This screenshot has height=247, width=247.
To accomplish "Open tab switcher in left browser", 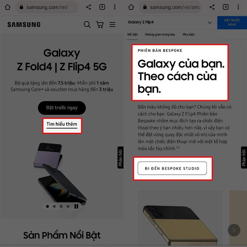I will pyautogui.click(x=102, y=7).
